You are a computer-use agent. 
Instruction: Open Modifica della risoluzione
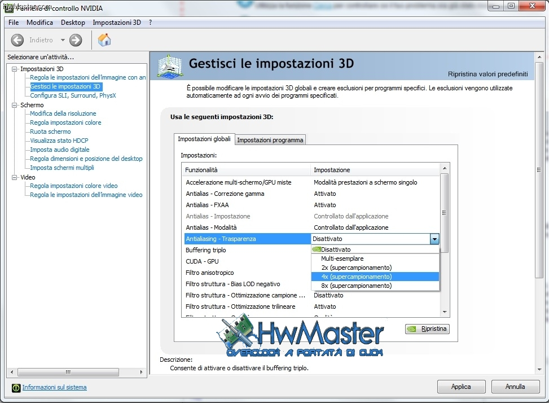click(x=63, y=113)
